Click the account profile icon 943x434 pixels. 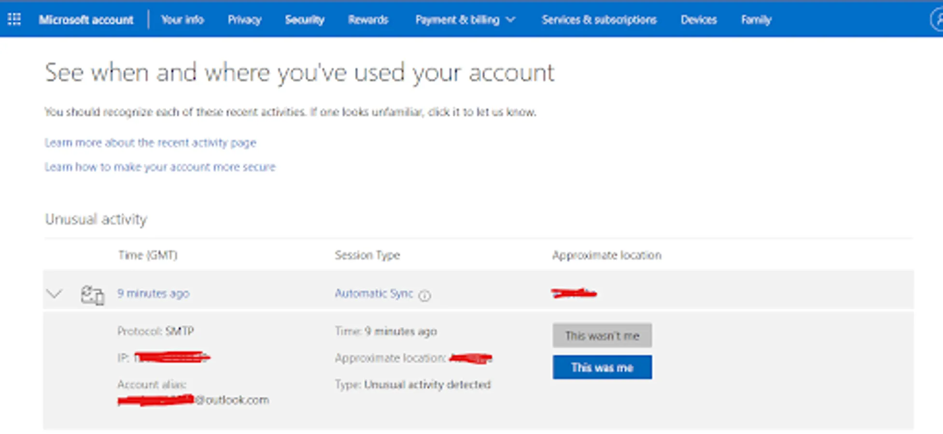point(938,19)
